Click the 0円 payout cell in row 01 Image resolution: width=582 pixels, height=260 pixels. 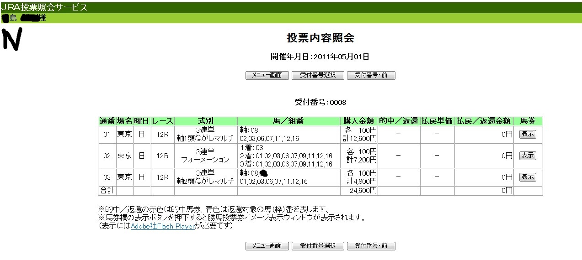click(x=484, y=135)
